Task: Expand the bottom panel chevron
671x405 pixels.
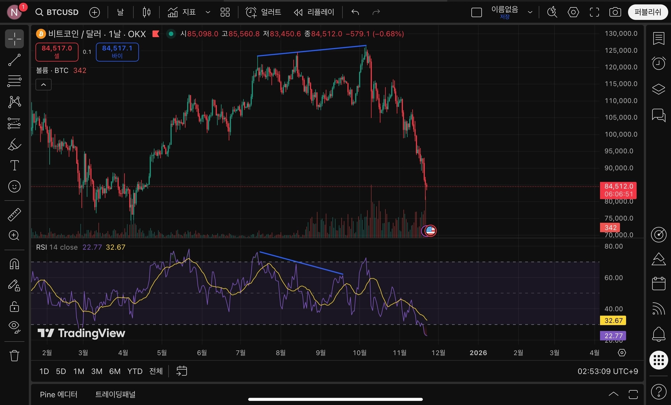Action: pos(613,394)
